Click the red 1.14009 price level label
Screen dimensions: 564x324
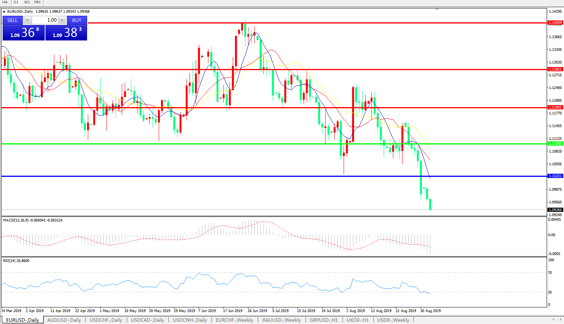pyautogui.click(x=555, y=23)
